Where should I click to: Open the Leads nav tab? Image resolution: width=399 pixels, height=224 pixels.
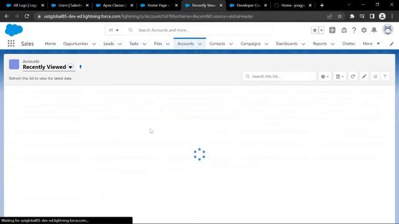108,44
